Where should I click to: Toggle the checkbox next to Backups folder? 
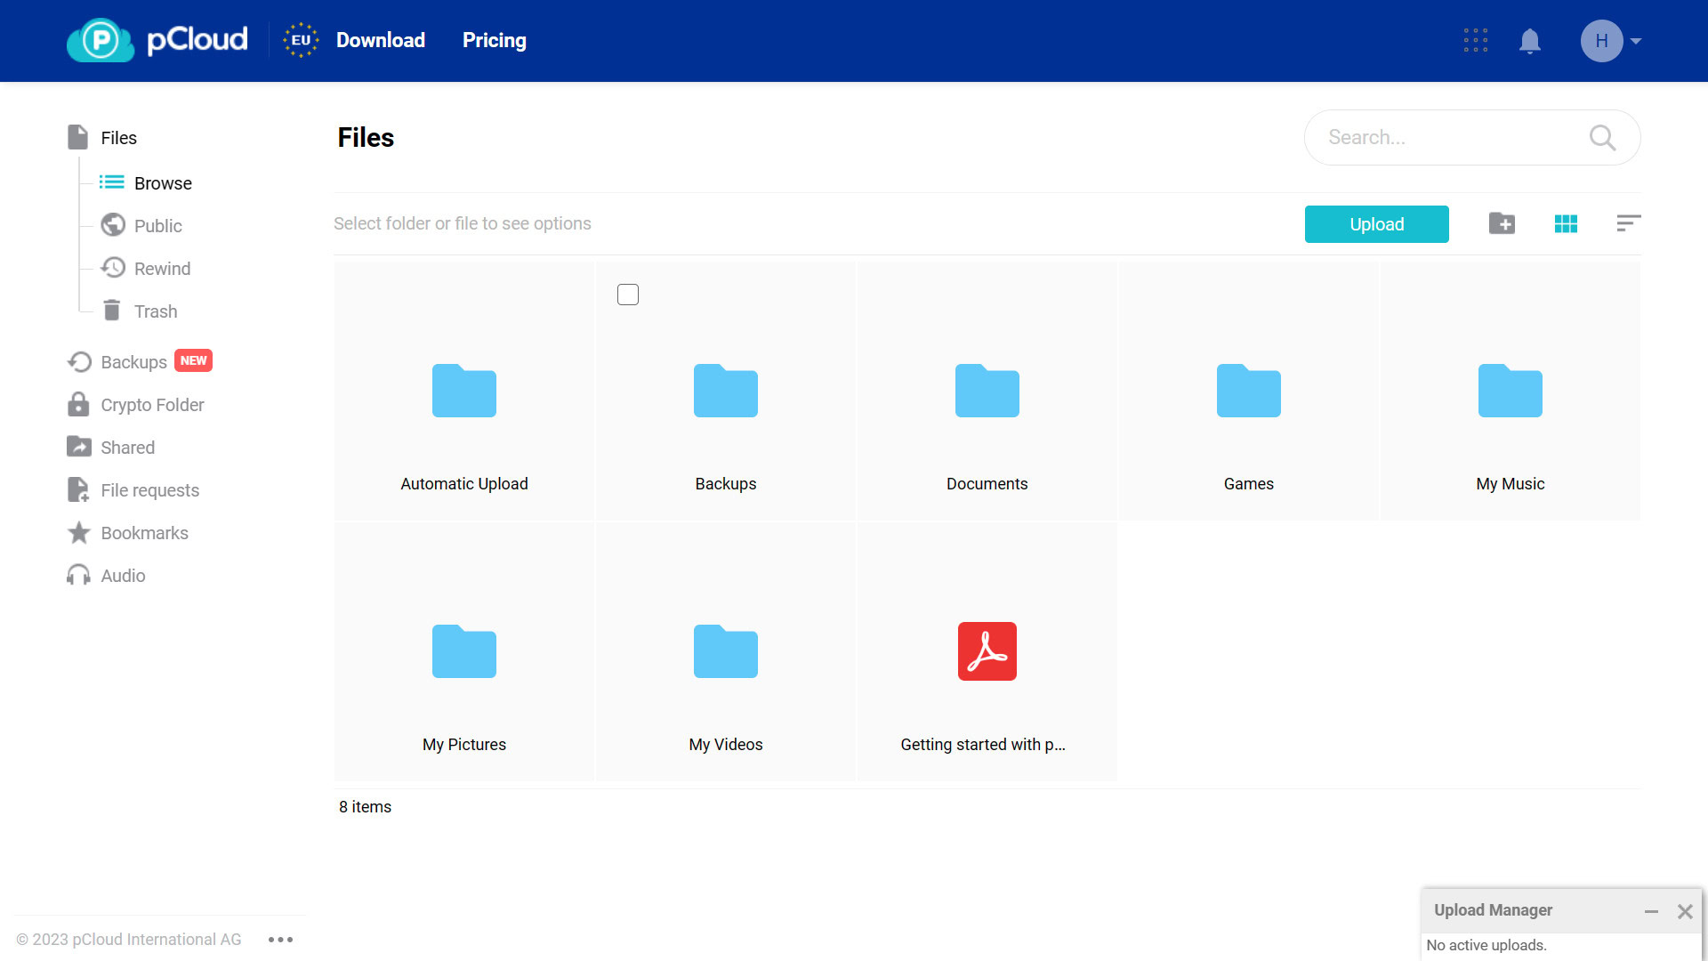tap(627, 295)
